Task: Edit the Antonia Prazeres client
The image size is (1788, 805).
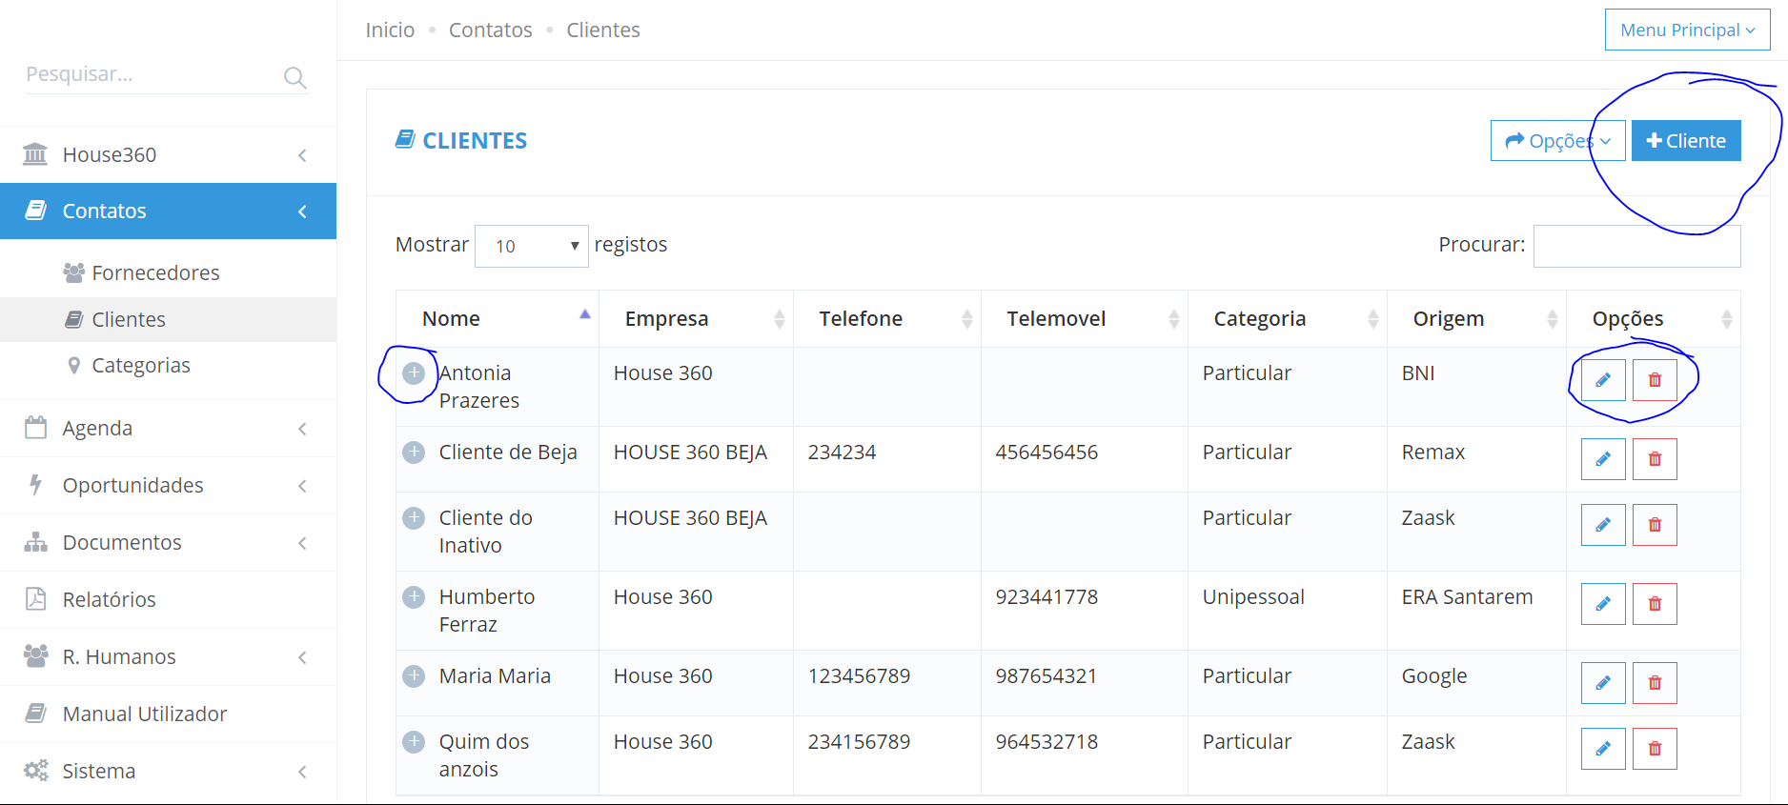Action: pos(1603,380)
